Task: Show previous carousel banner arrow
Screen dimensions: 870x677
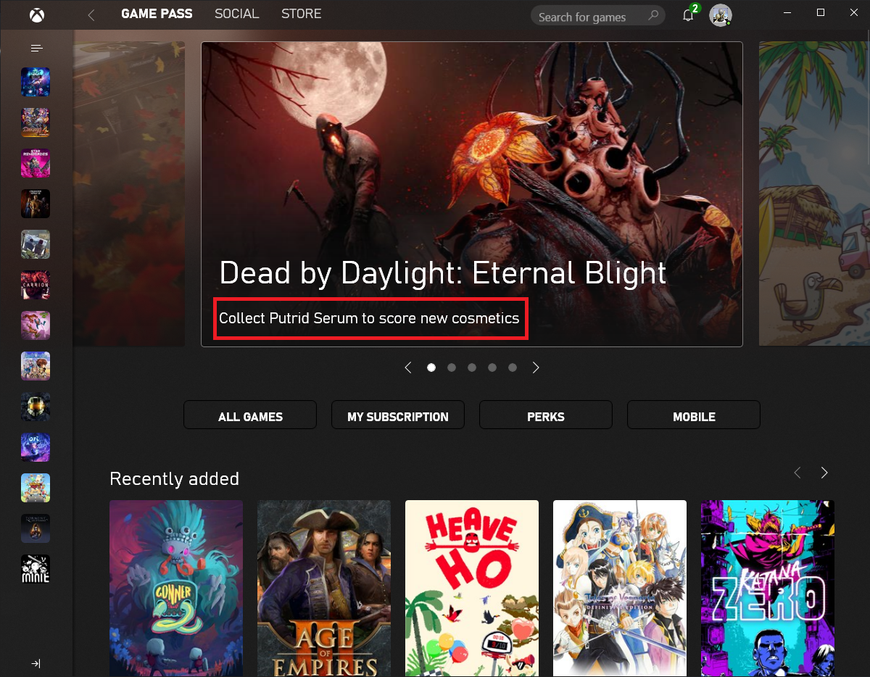Action: (x=408, y=367)
